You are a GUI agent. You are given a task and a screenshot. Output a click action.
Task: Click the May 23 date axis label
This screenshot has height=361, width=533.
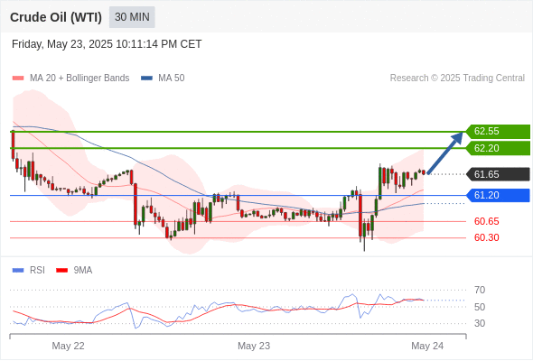[x=254, y=346]
